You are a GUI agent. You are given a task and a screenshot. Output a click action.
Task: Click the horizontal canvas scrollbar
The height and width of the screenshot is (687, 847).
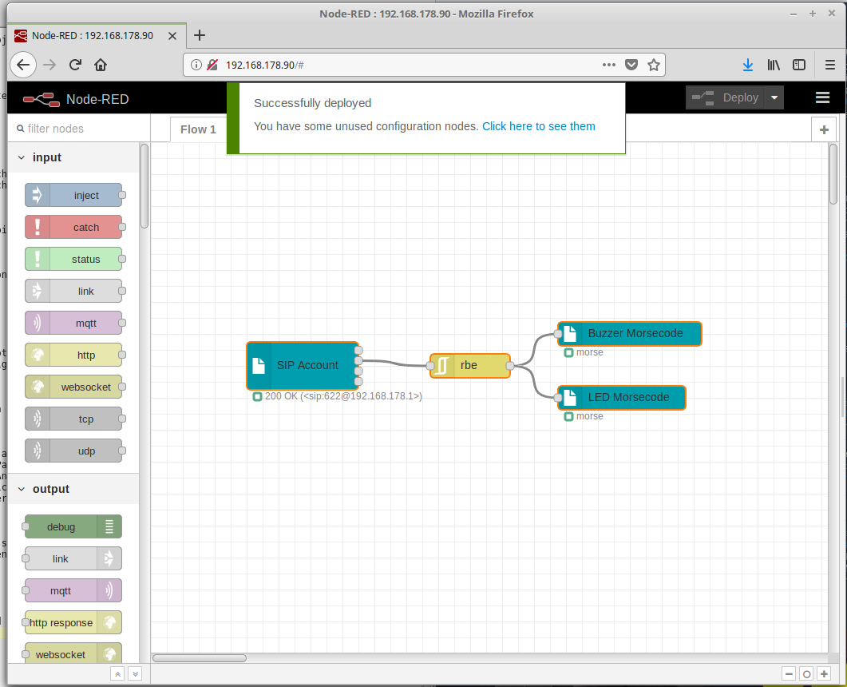tap(200, 658)
